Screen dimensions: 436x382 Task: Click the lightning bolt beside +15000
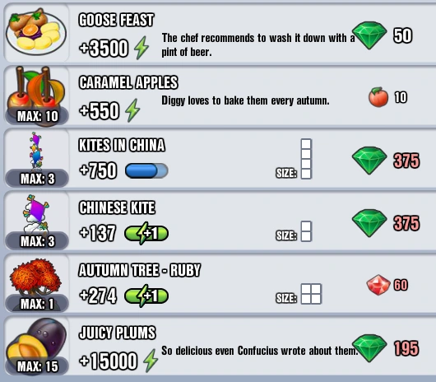151,361
